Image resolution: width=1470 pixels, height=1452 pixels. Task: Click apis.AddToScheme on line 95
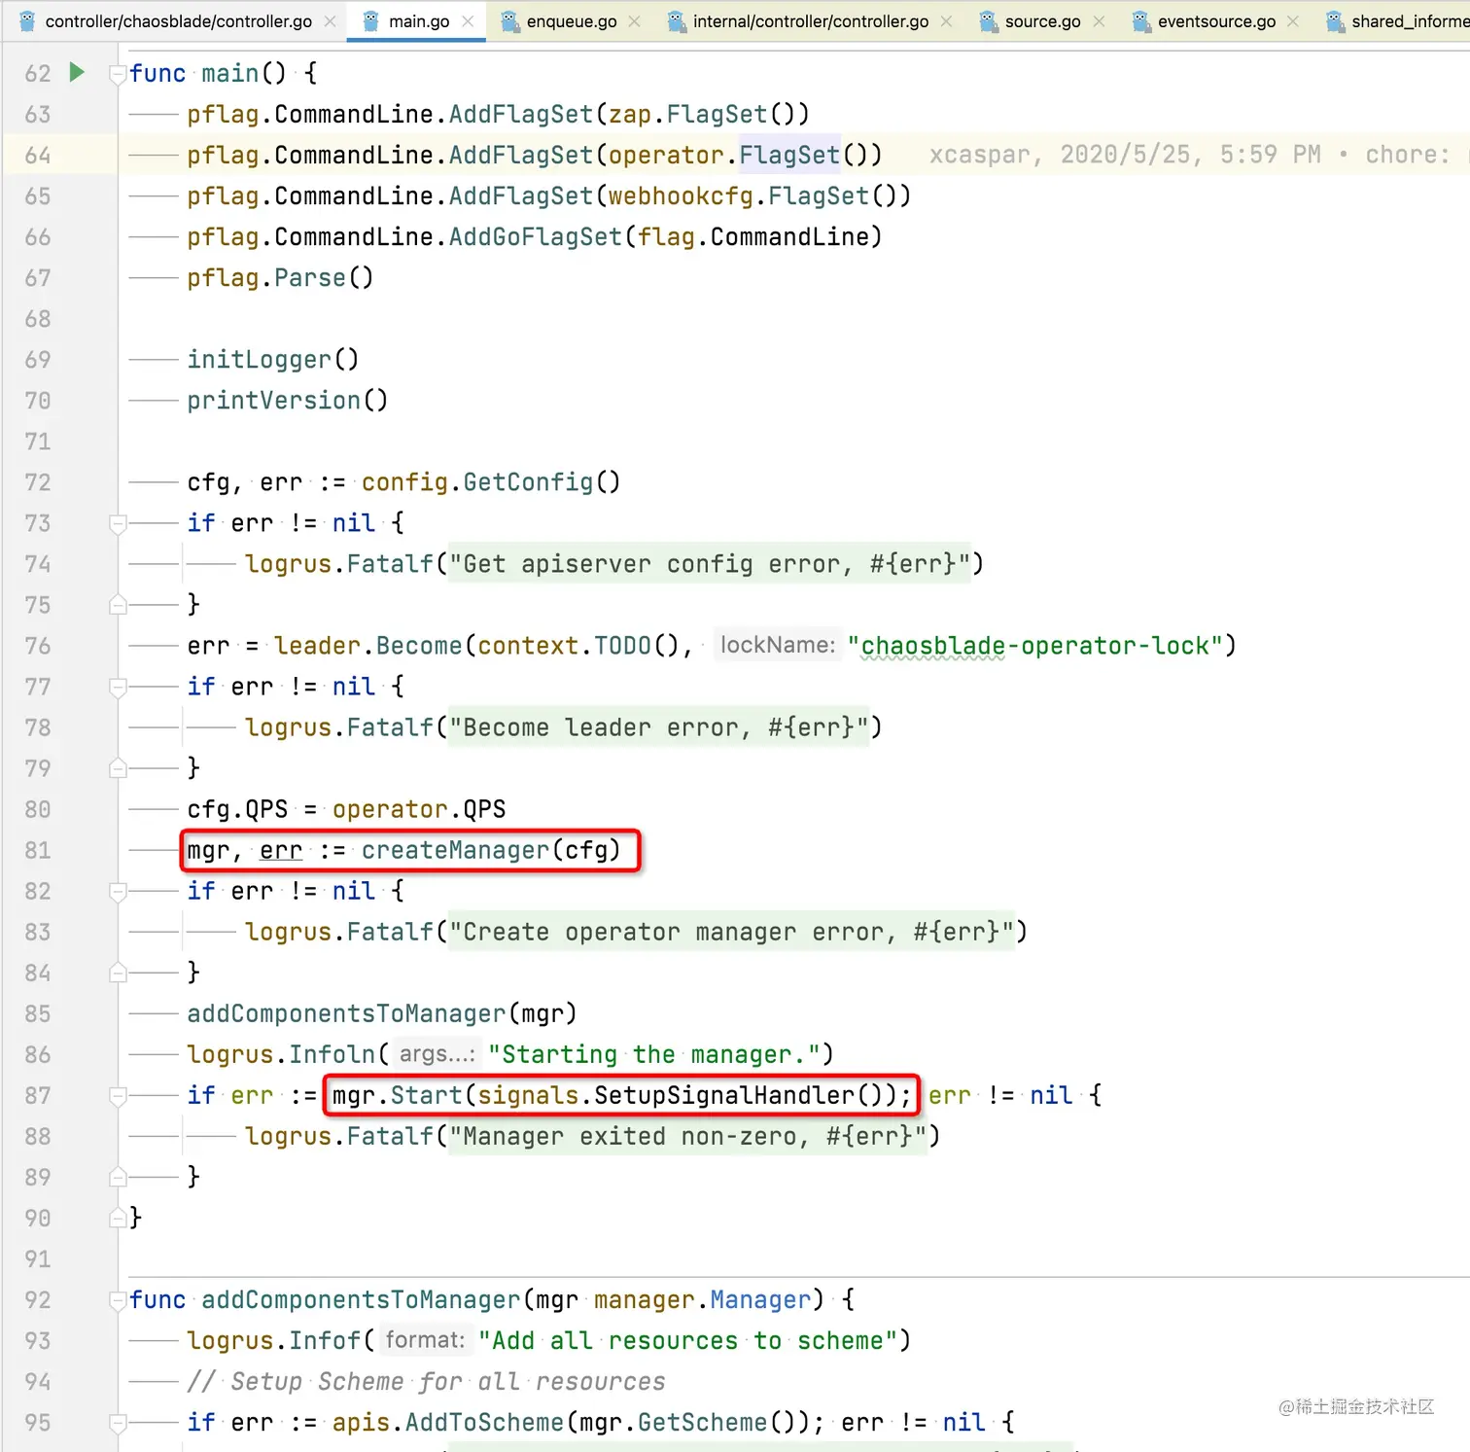pos(448,1422)
